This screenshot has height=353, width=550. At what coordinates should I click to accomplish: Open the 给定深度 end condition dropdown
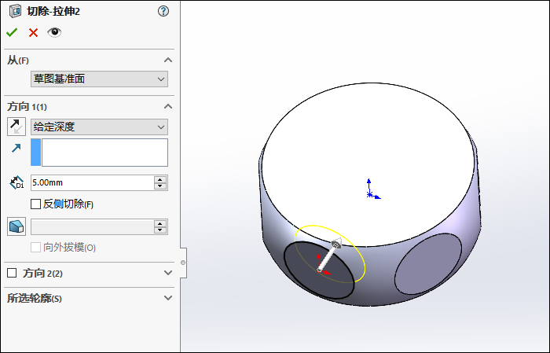99,127
